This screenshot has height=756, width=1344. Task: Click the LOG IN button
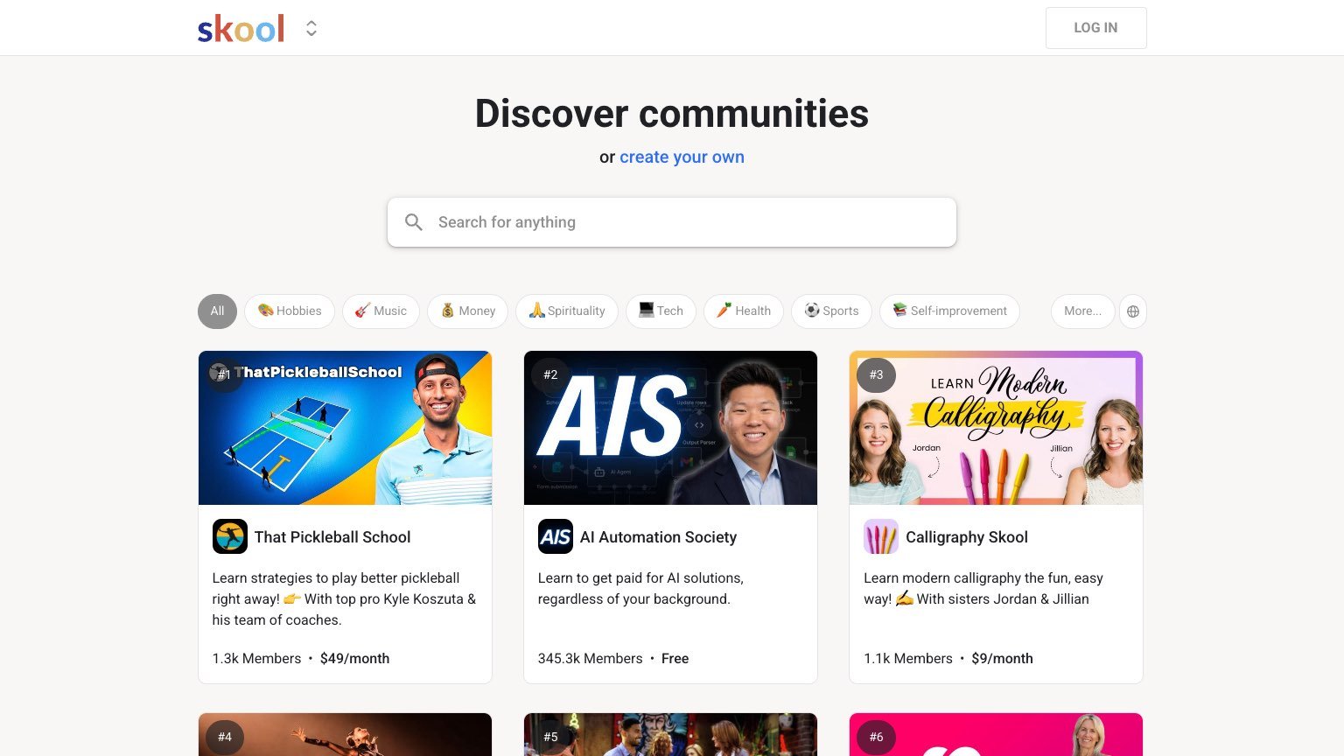click(1095, 28)
